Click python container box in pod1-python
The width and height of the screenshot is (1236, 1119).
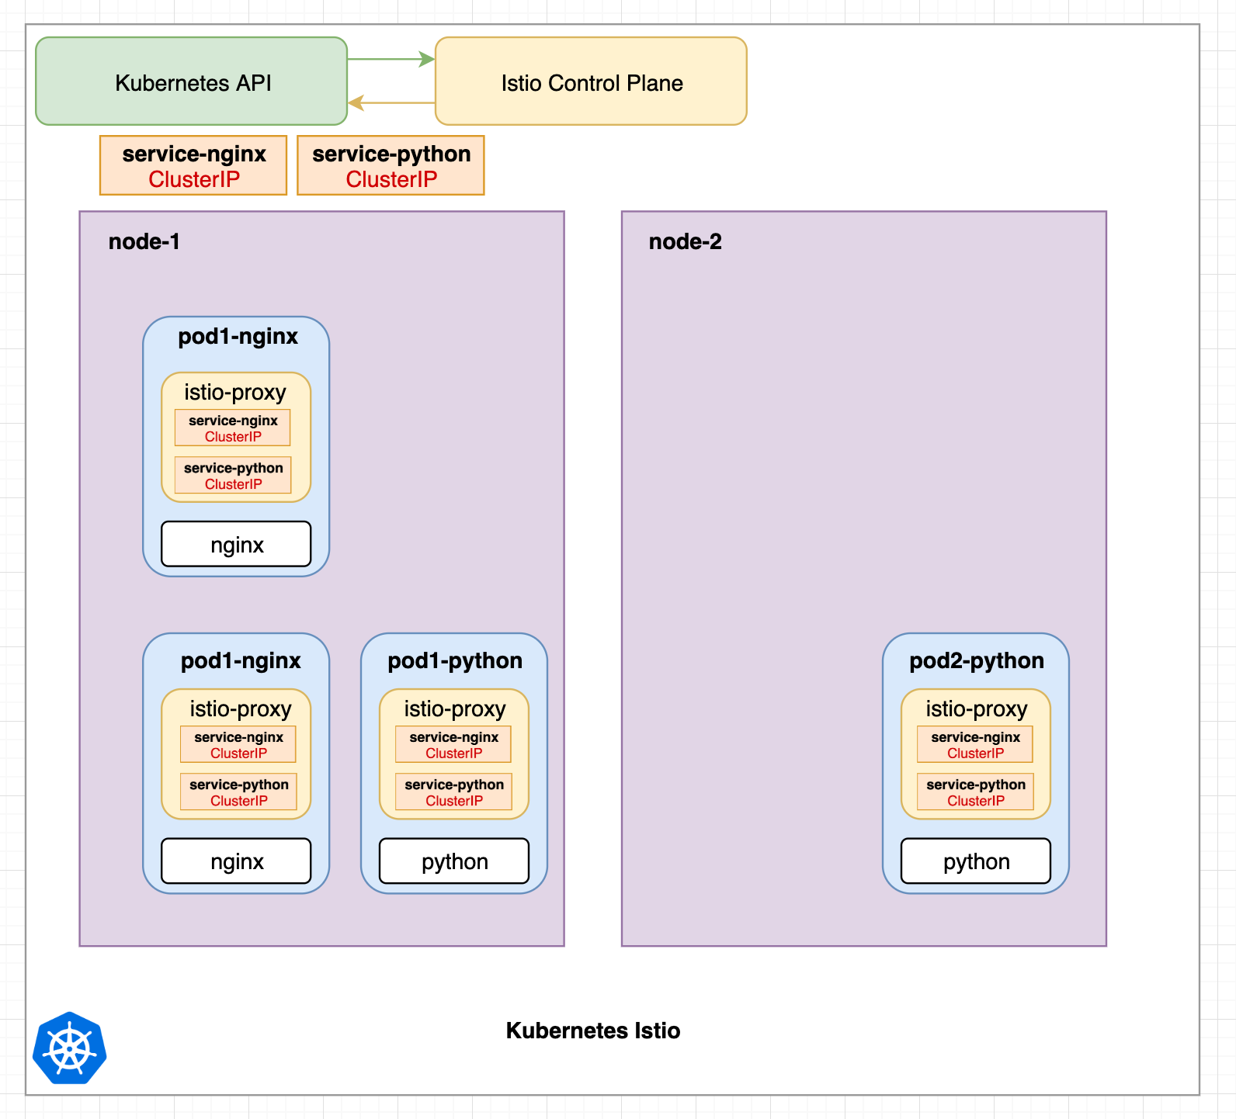click(x=454, y=861)
